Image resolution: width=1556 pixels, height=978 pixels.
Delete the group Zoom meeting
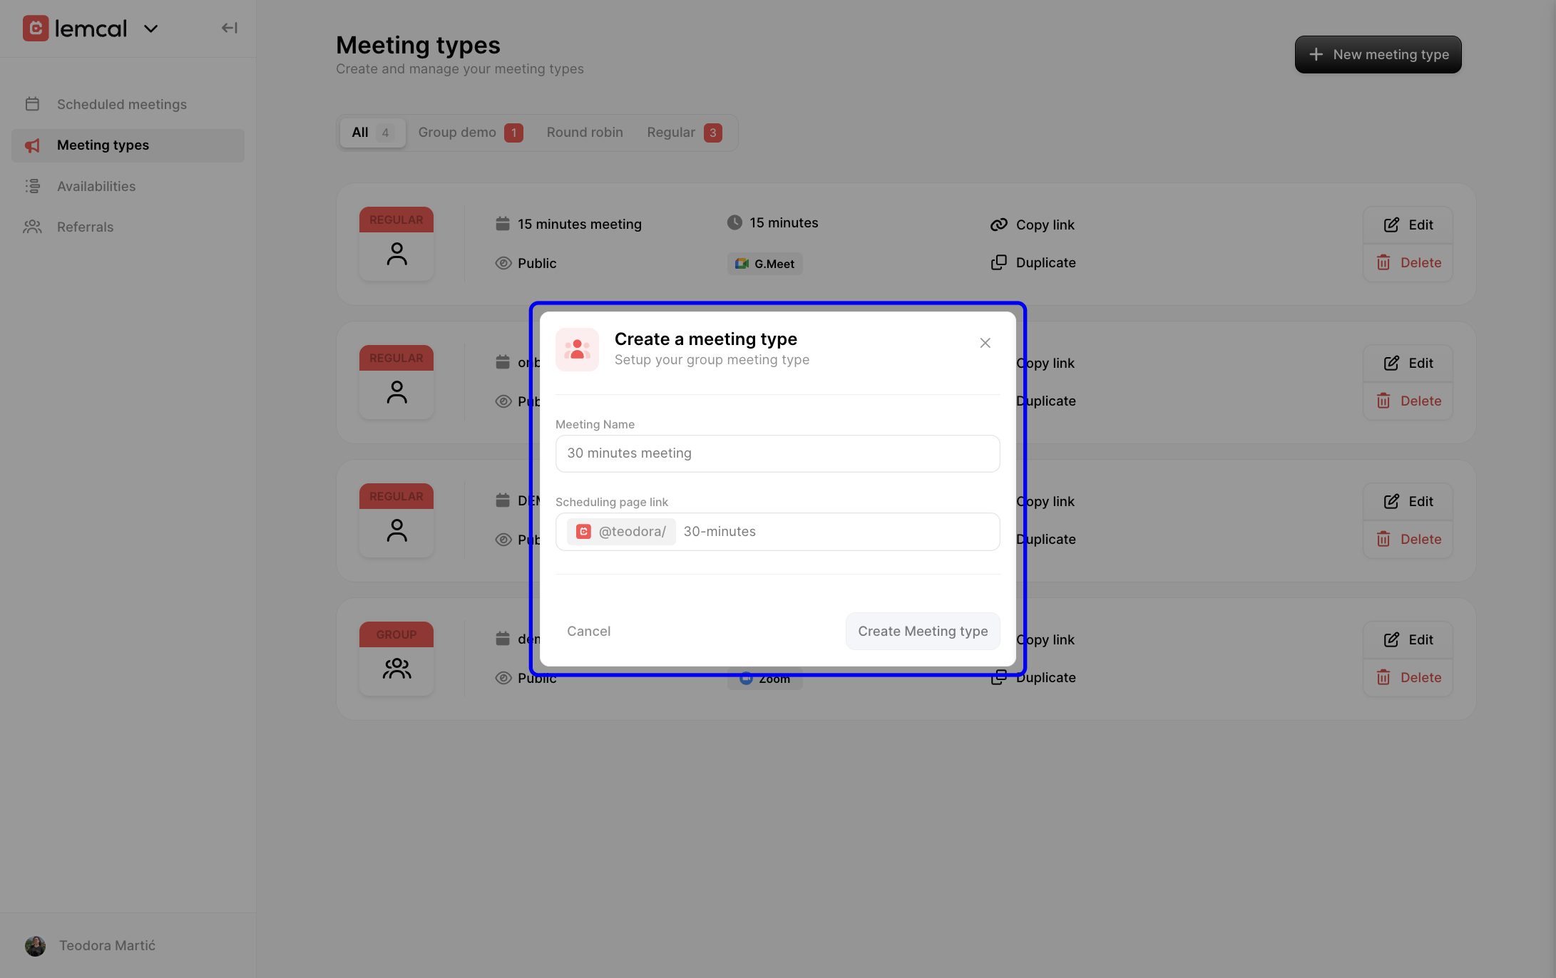(x=1408, y=677)
